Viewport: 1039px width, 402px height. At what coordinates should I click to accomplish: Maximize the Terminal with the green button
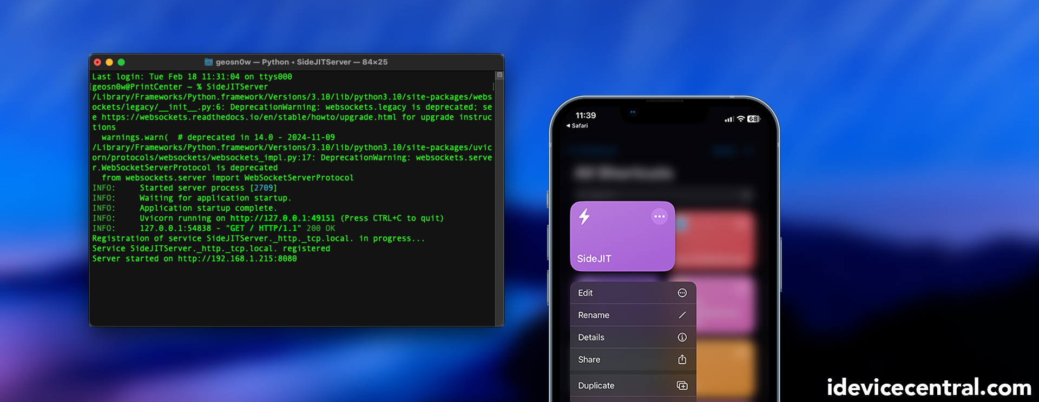[121, 62]
